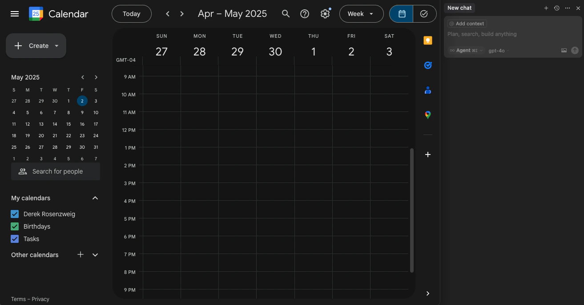Image resolution: width=584 pixels, height=305 pixels.
Task: Disable the Derek Rosenzweig calendar
Action: tap(14, 214)
